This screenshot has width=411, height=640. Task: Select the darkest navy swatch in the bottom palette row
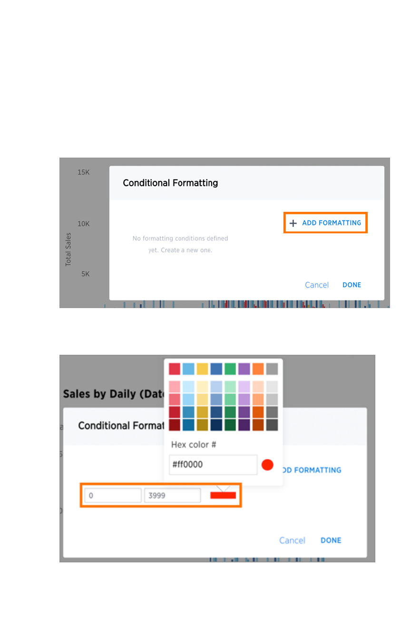[216, 425]
